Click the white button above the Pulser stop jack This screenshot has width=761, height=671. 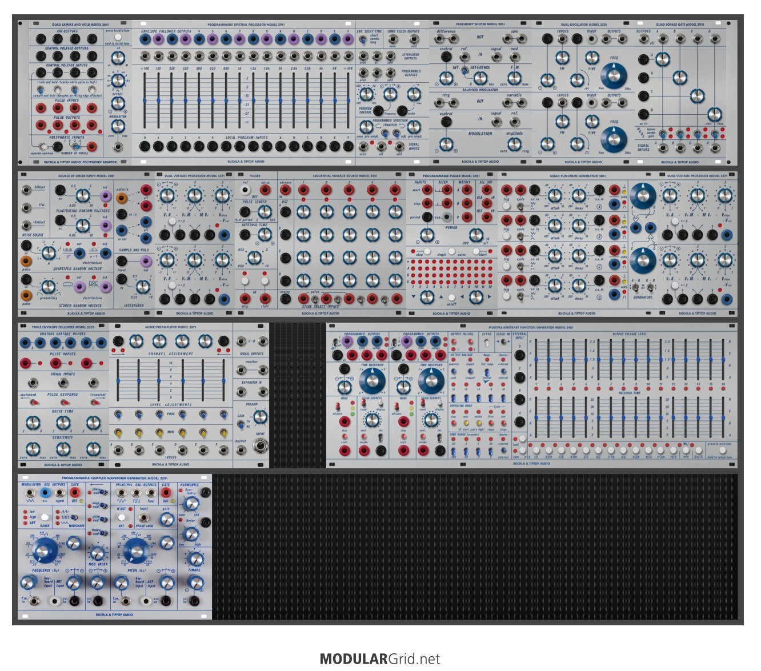click(x=245, y=280)
